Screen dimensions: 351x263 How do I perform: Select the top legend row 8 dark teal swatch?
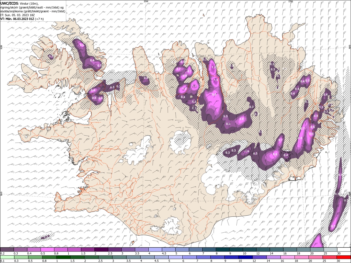point(223,250)
